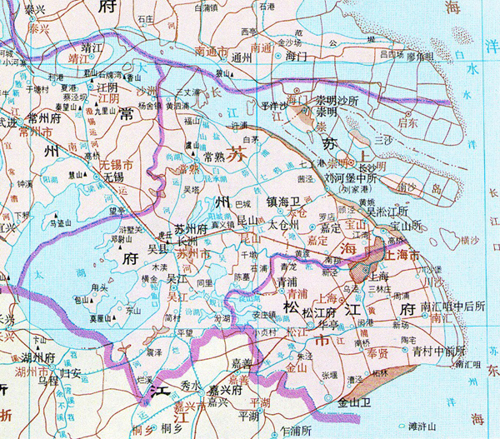Click the 太湖 lake label
The width and height of the screenshot is (500, 439).
(60, 273)
